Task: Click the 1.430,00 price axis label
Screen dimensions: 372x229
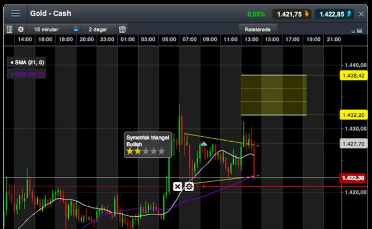Action: click(x=355, y=129)
